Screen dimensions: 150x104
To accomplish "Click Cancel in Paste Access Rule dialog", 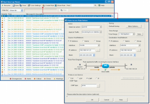I will coord(107,100).
